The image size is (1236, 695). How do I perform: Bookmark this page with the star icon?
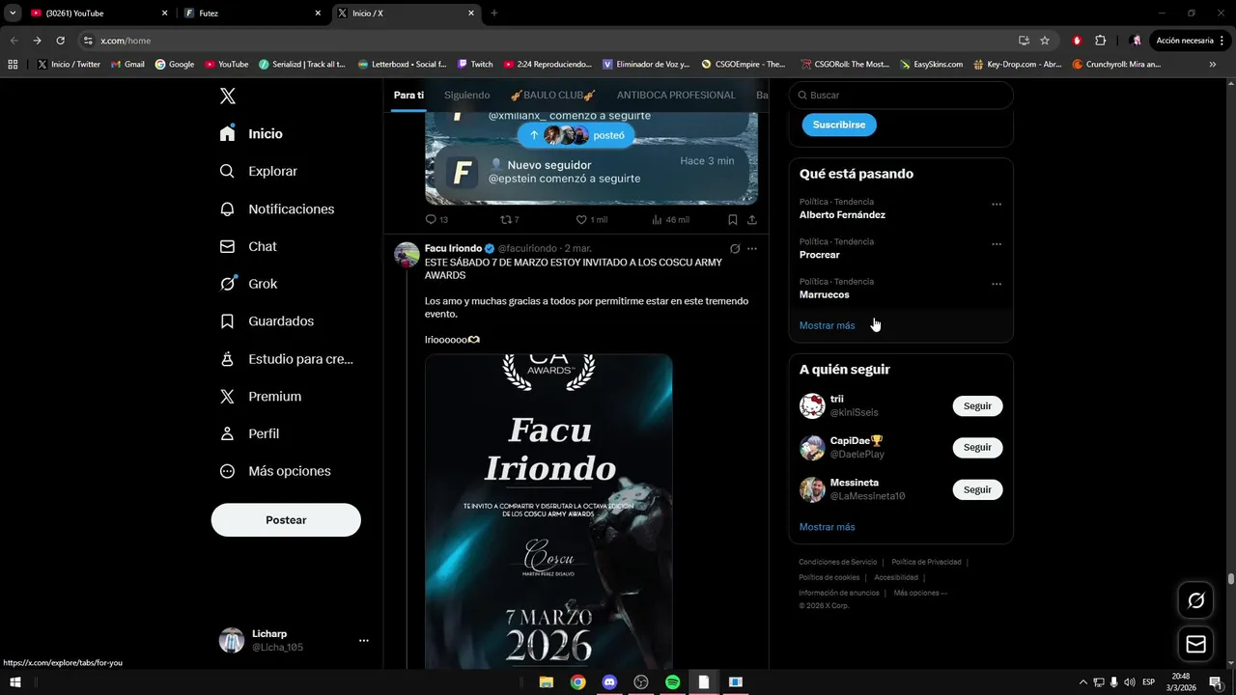[x=1045, y=41]
